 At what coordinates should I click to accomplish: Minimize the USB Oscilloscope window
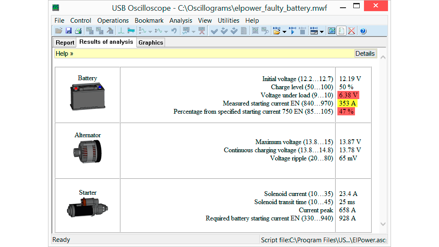click(343, 7)
